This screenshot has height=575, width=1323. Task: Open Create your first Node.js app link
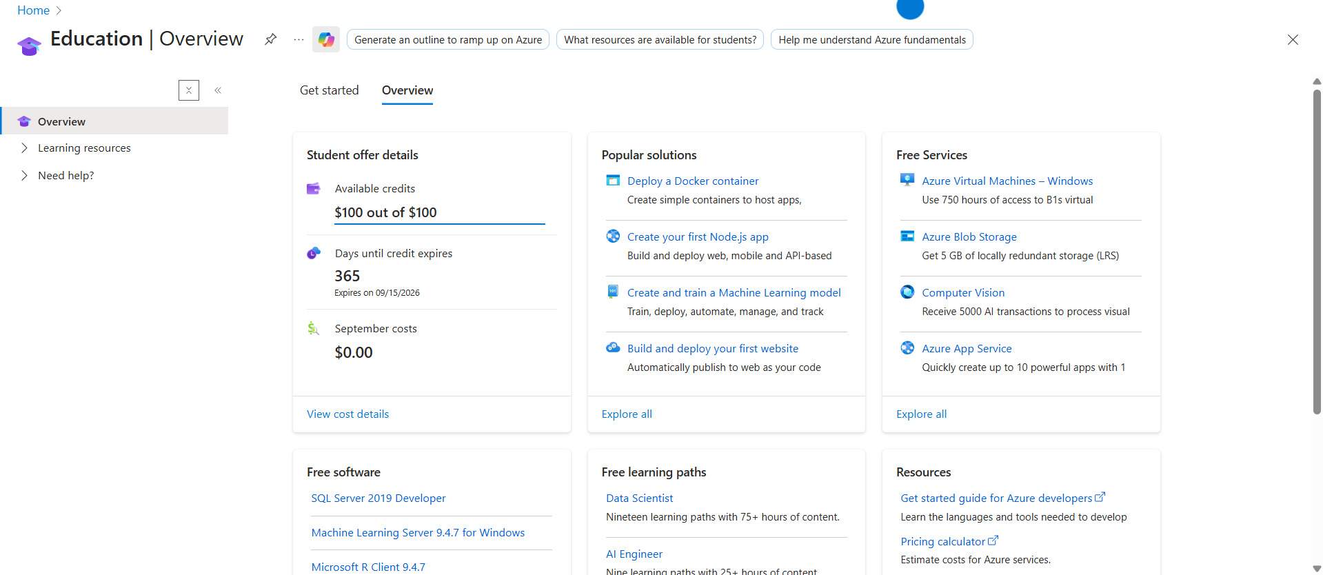(x=698, y=237)
